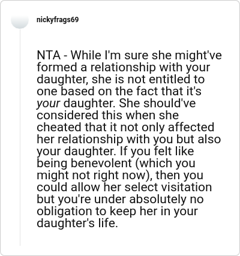The height and width of the screenshot is (256, 240).
Task: Click the word "affected" in the comment
Action: [191, 127]
